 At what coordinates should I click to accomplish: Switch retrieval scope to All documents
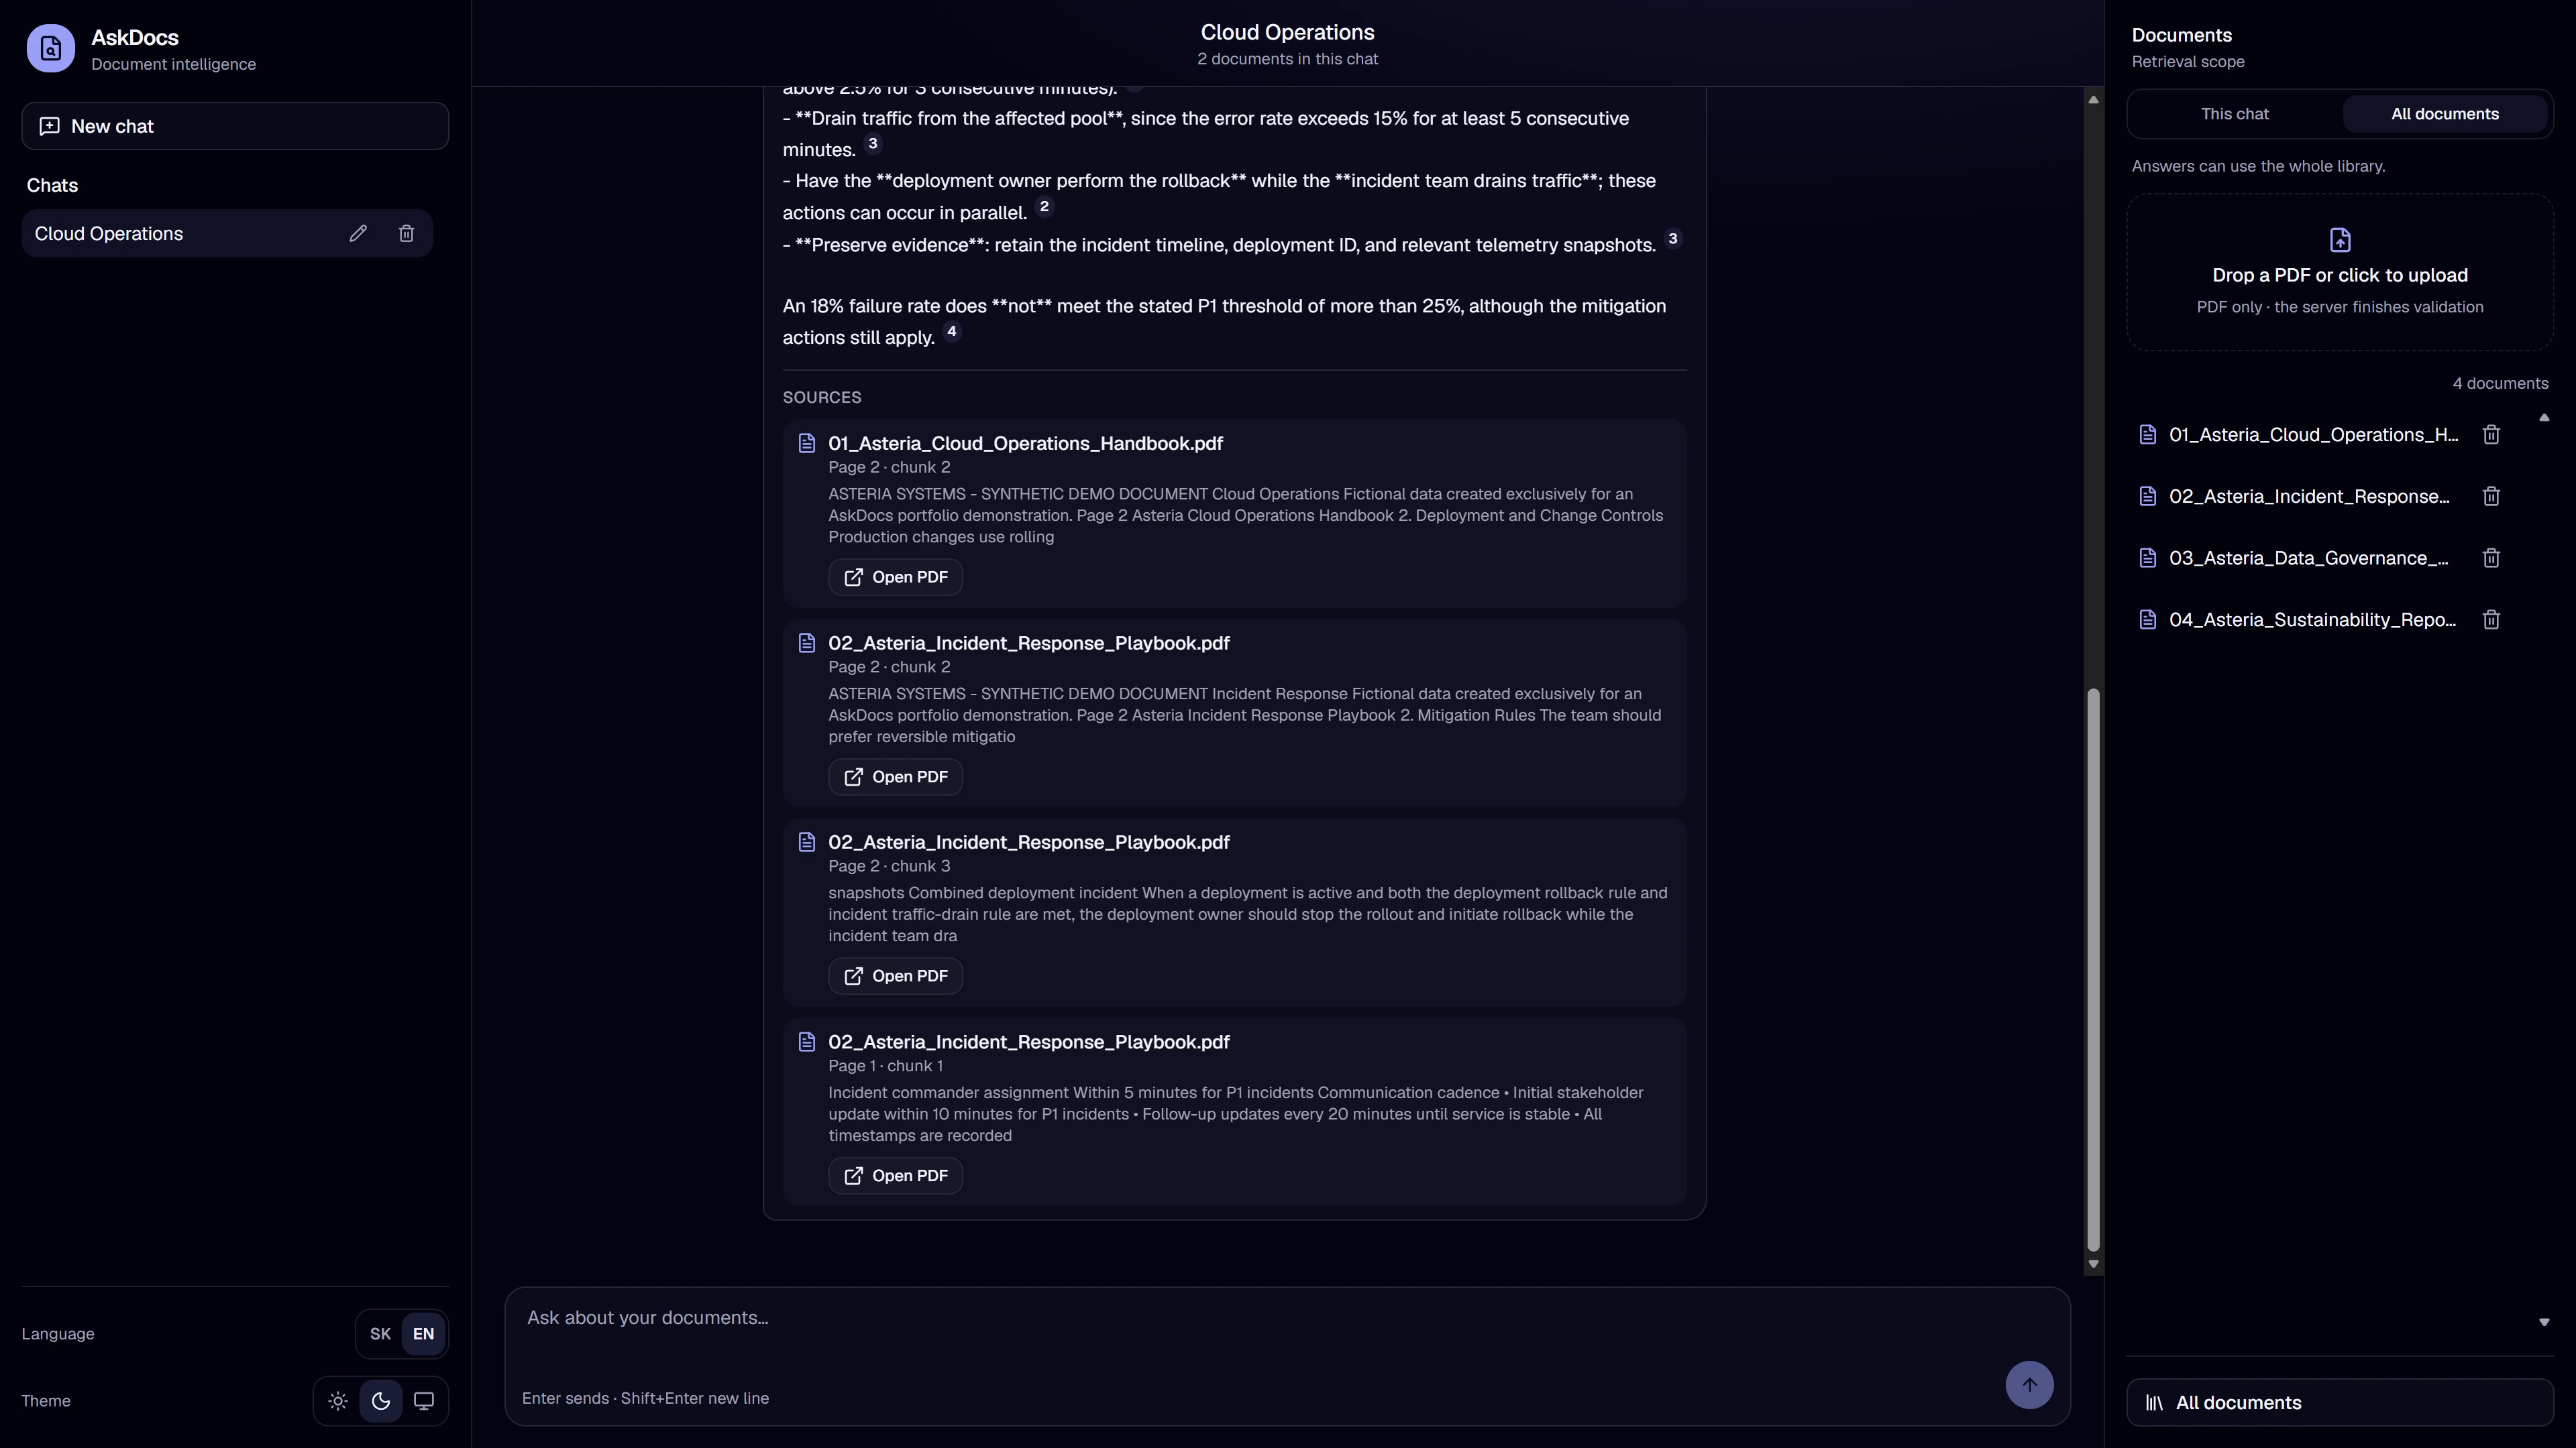pyautogui.click(x=2444, y=114)
